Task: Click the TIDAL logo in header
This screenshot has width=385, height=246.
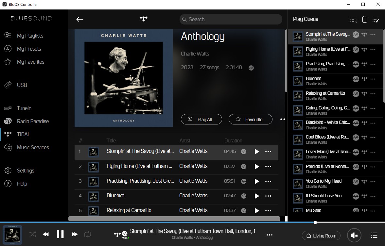Action: point(144,19)
